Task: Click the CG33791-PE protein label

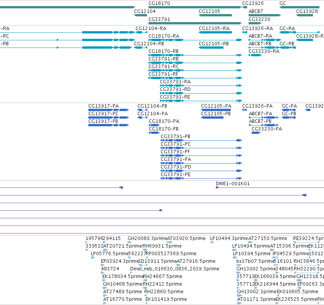Action: click(176, 175)
